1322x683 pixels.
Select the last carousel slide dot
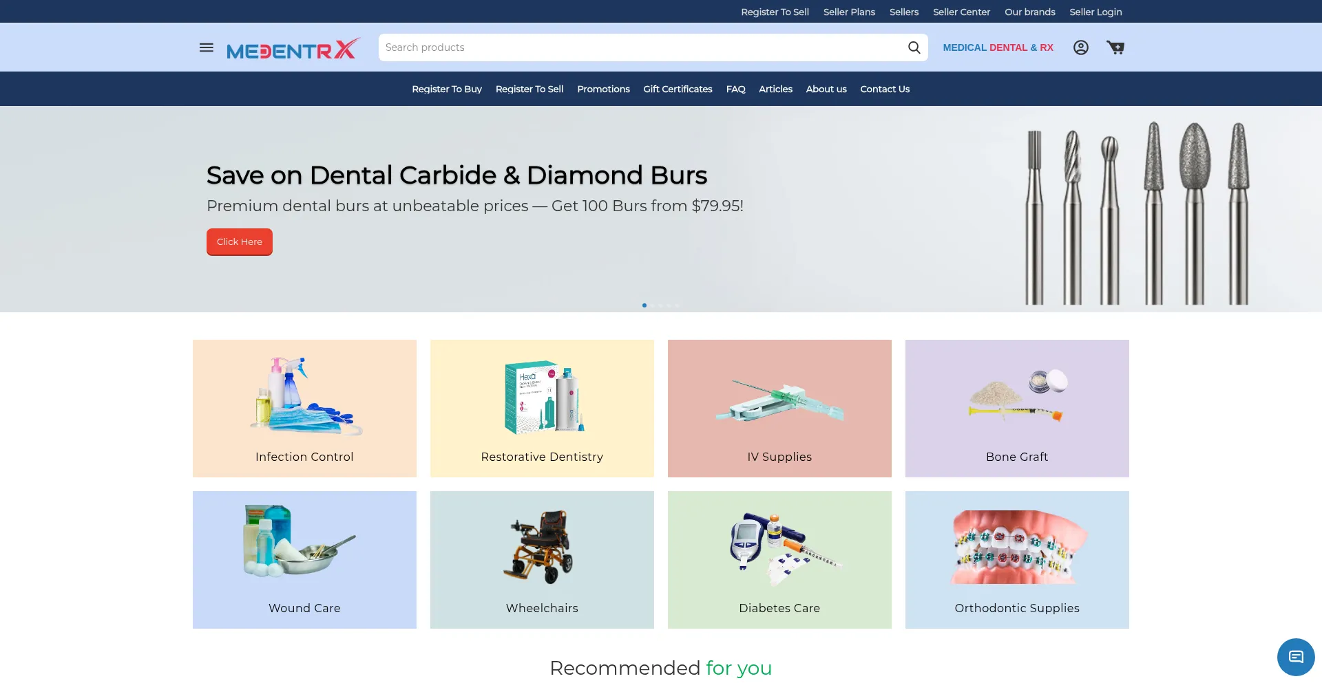[x=678, y=305]
